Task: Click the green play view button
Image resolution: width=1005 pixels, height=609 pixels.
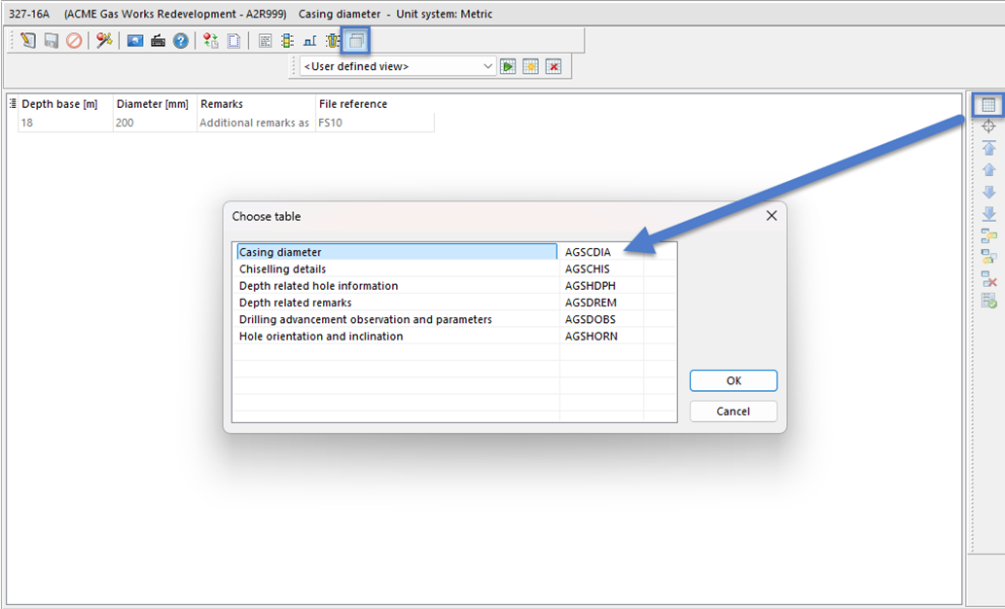Action: [508, 66]
